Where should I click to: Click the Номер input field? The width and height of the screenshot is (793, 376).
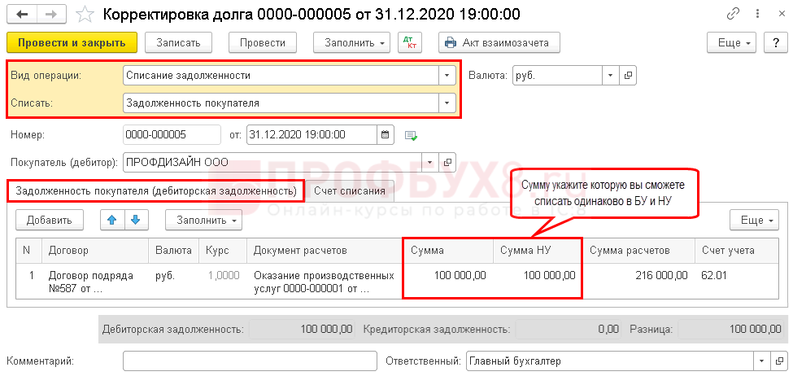tap(172, 134)
